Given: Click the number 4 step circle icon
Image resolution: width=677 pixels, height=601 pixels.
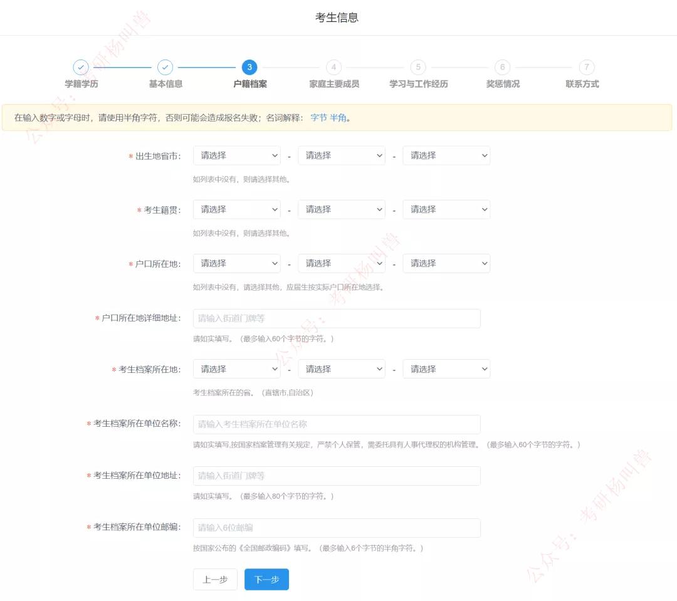Looking at the screenshot, I should [333, 67].
